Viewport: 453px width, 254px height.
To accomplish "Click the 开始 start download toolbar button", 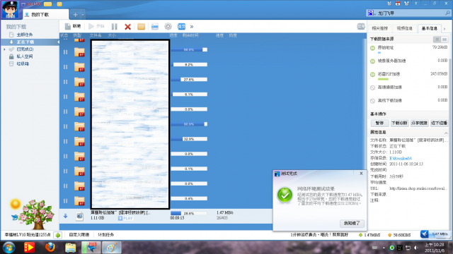I will (x=96, y=27).
